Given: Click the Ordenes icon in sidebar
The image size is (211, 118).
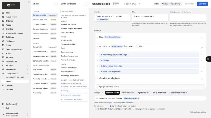Looking at the screenshot, I should click(x=3, y=21).
